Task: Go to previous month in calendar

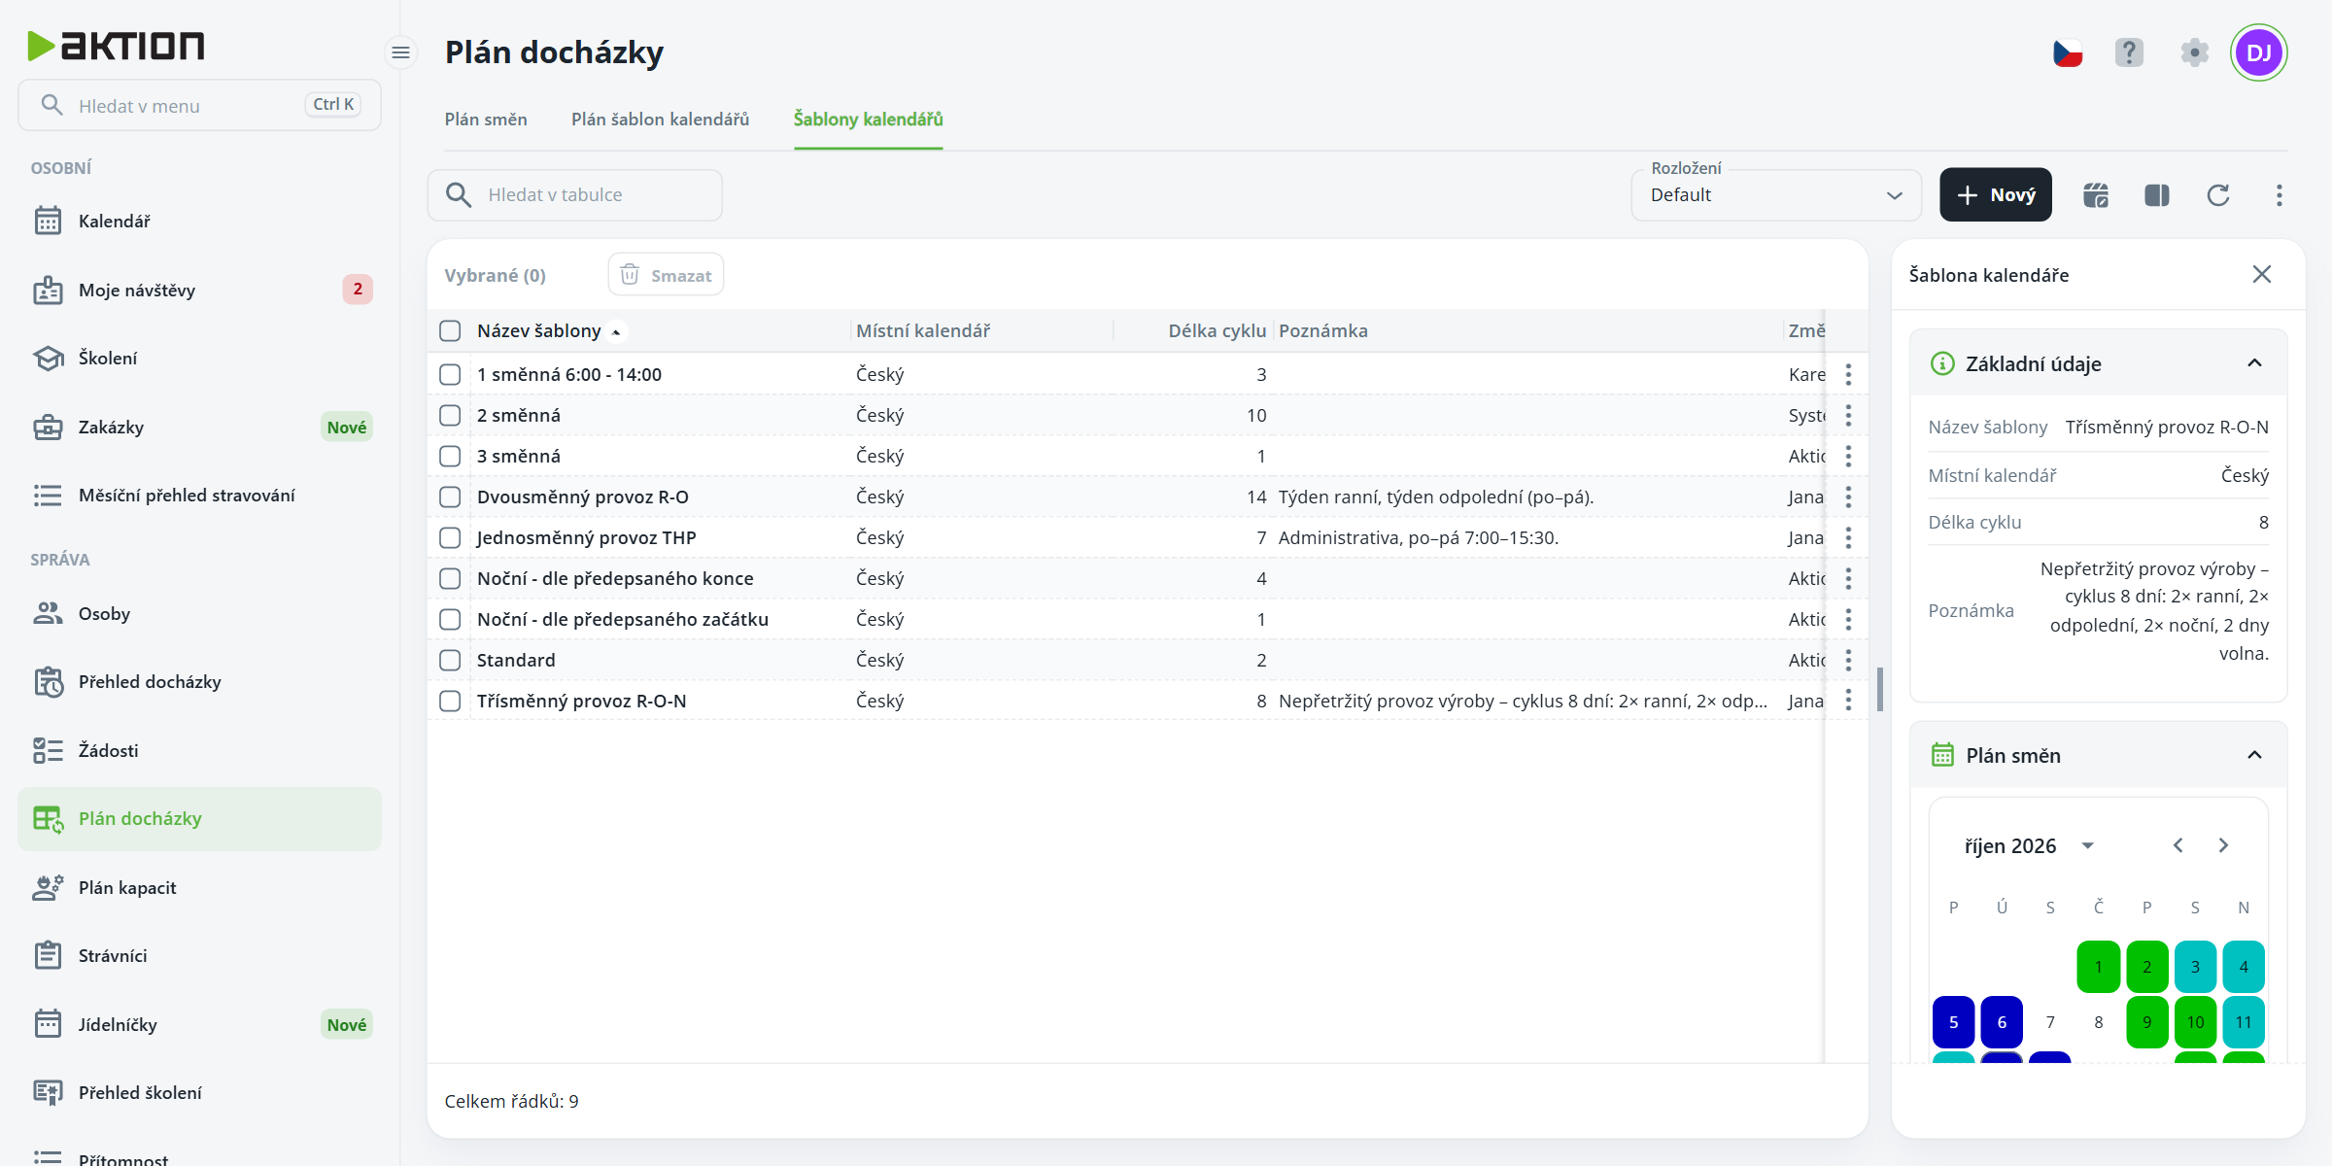Action: pyautogui.click(x=2178, y=846)
